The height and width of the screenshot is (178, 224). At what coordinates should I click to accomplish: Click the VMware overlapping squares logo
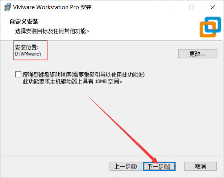(210, 27)
